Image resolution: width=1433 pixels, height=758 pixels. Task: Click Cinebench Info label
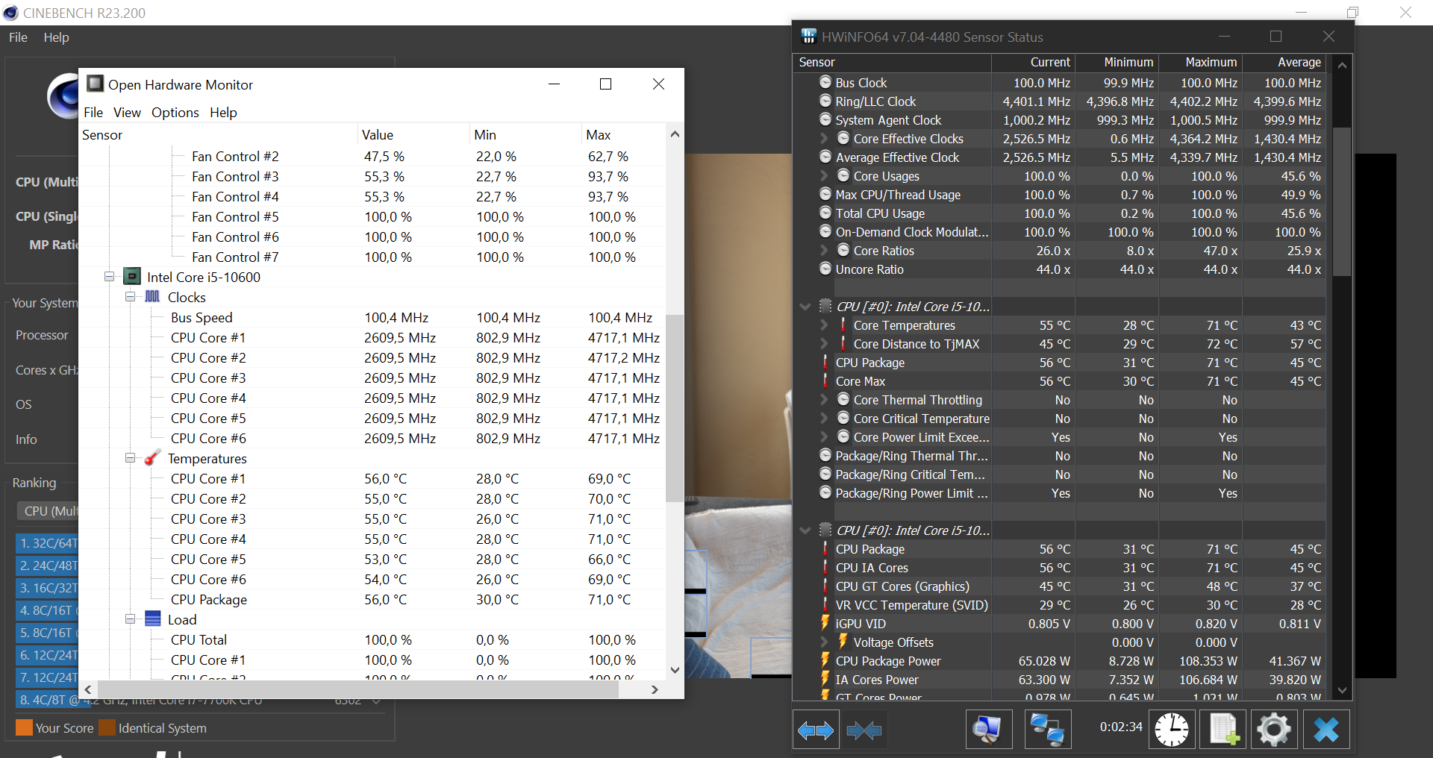[x=26, y=439]
